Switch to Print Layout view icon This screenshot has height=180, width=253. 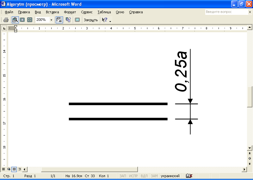pyautogui.click(x=14, y=169)
